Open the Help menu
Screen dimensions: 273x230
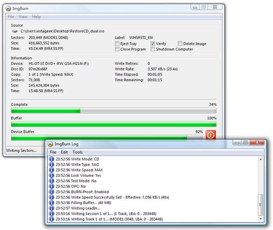pyautogui.click(x=36, y=17)
